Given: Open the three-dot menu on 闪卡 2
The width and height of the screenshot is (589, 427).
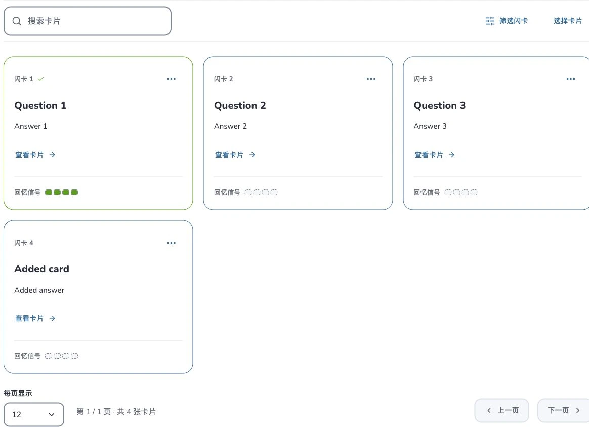Looking at the screenshot, I should click(371, 79).
